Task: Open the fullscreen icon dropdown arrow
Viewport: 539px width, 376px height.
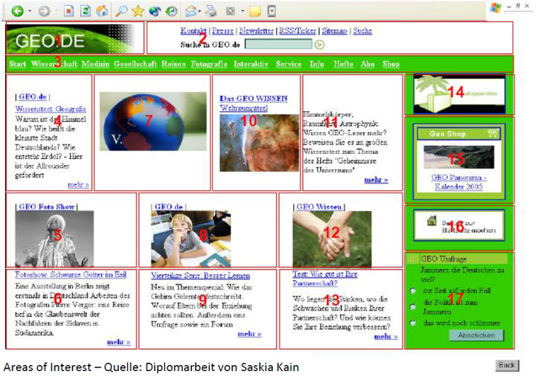Action: tap(243, 11)
